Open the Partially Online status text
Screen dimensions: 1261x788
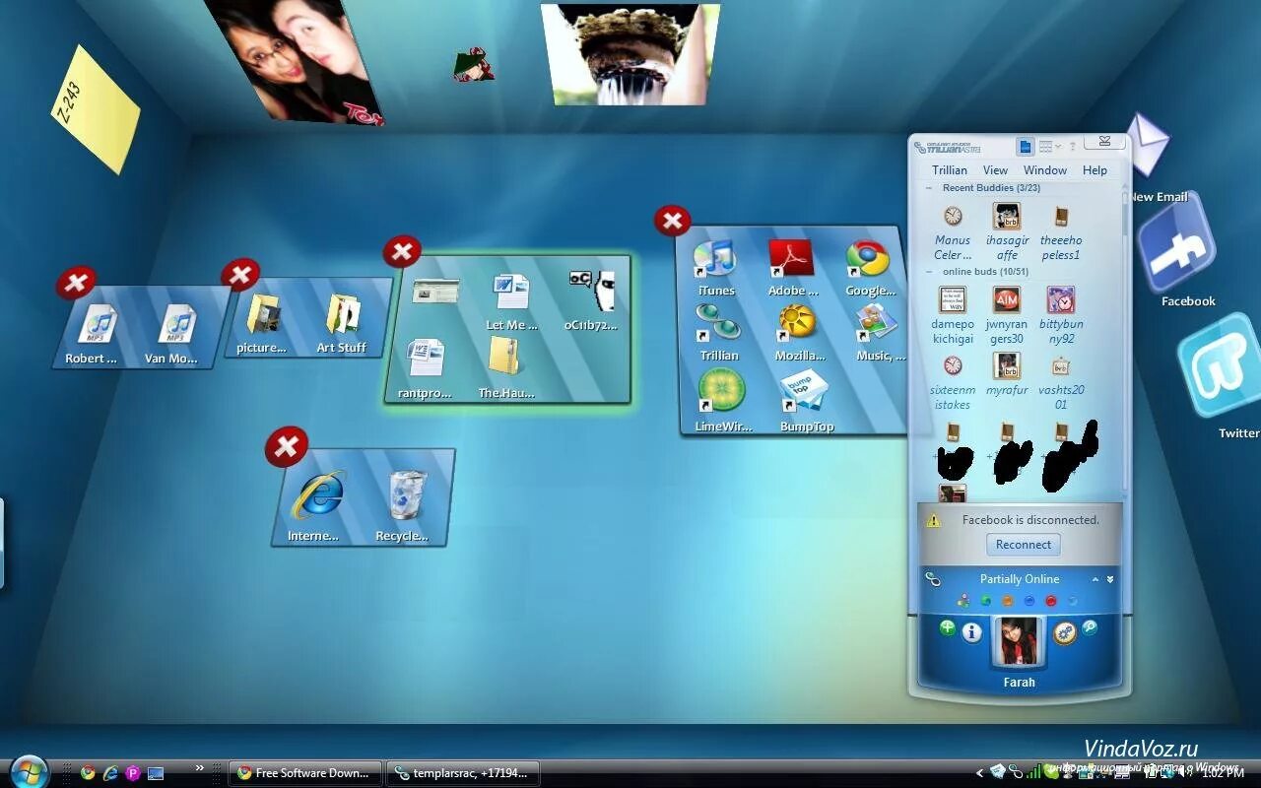(1020, 579)
